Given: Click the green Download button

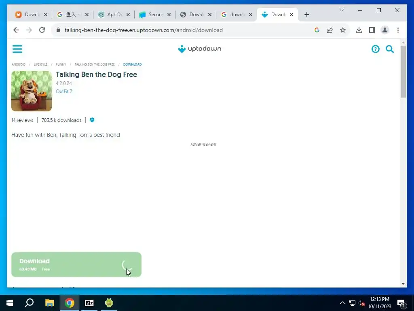Looking at the screenshot, I should [76, 264].
